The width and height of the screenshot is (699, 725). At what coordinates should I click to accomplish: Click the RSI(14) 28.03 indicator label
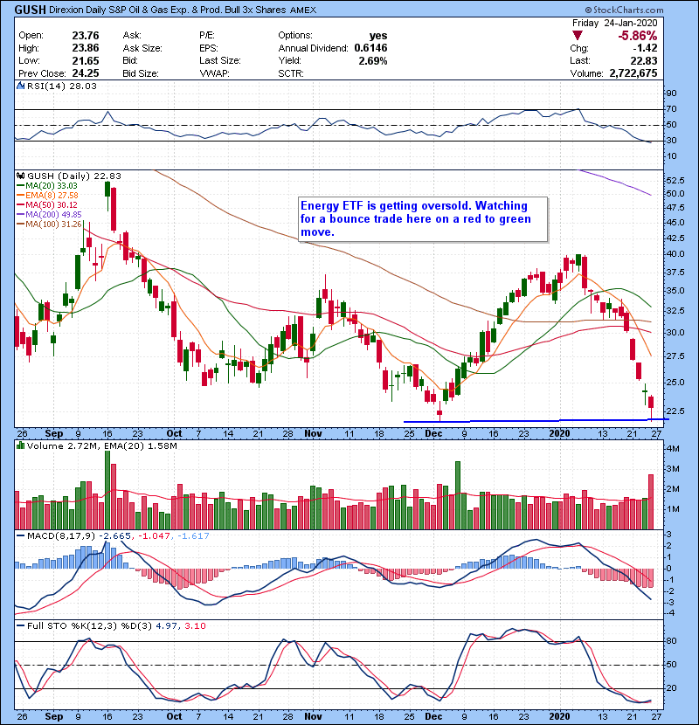(62, 86)
